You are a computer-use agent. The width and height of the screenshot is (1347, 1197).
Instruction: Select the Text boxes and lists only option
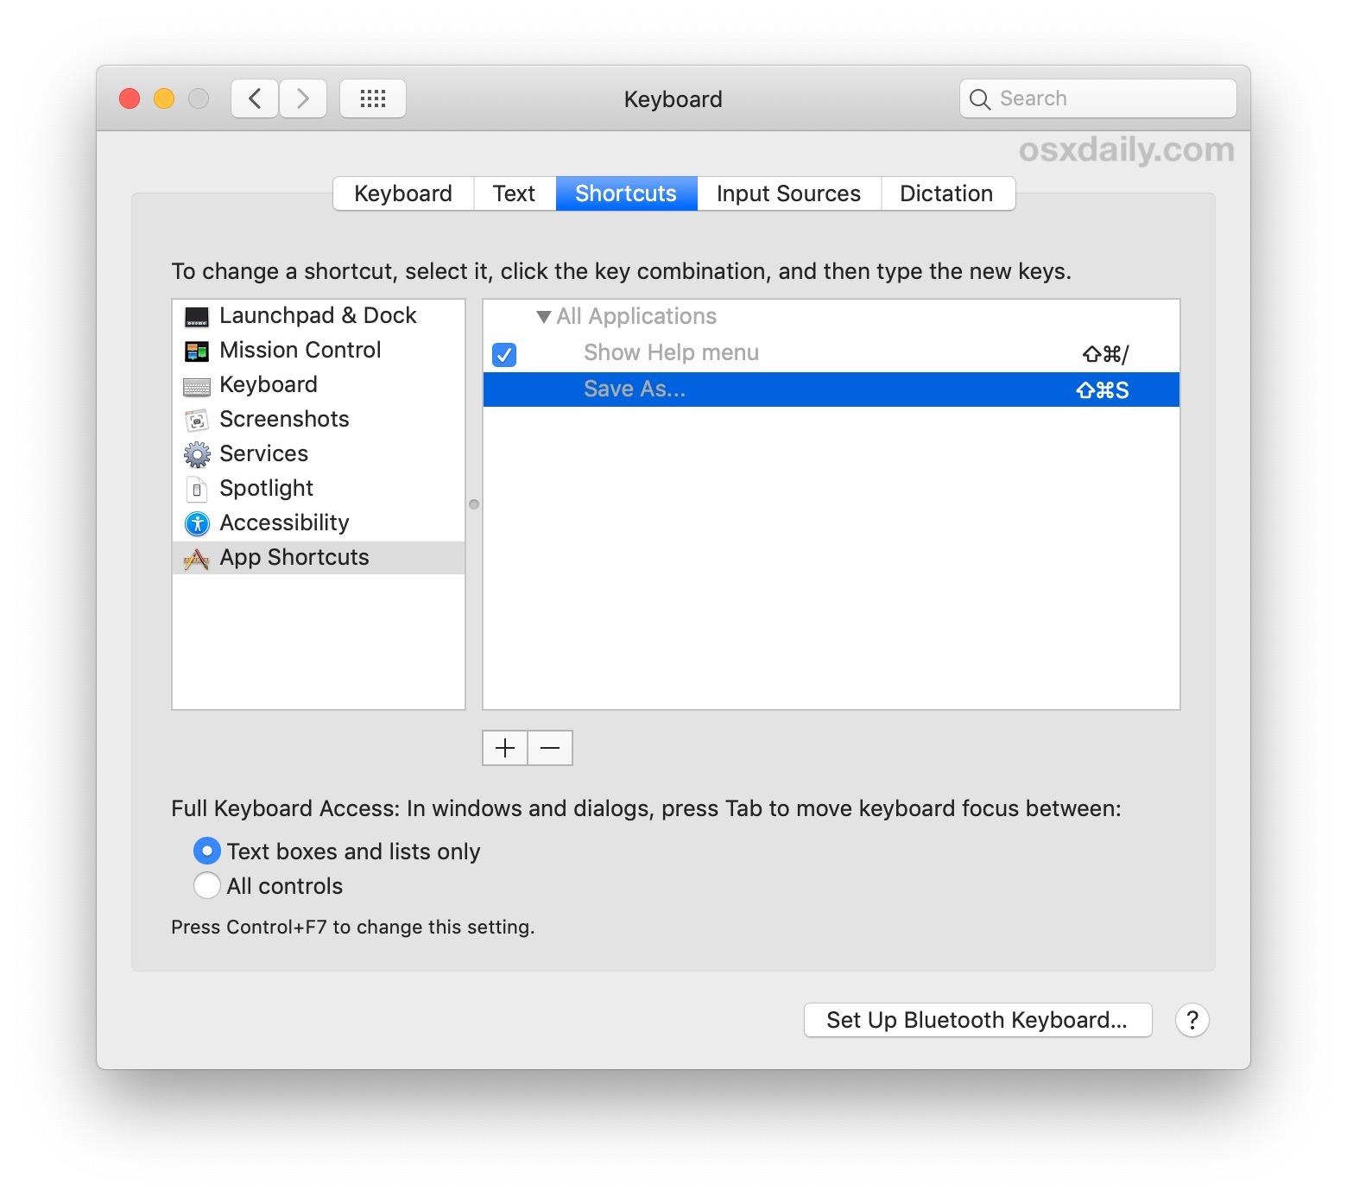(207, 851)
